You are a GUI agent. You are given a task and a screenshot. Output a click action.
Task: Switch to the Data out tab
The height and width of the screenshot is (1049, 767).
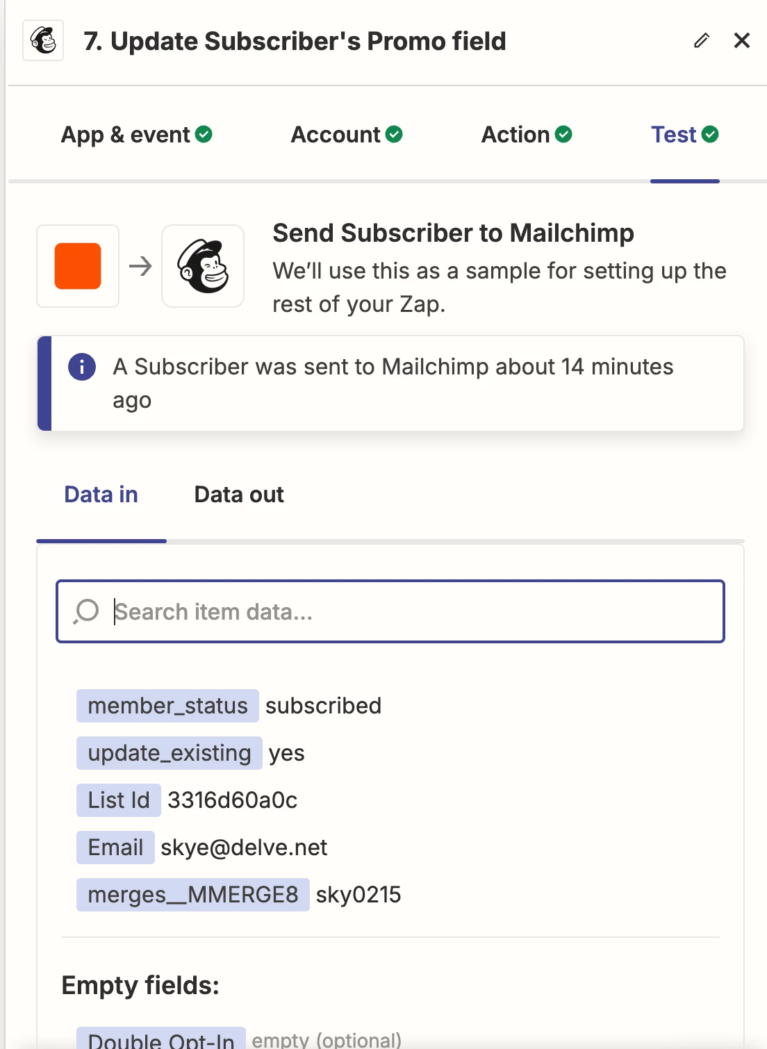pyautogui.click(x=239, y=495)
